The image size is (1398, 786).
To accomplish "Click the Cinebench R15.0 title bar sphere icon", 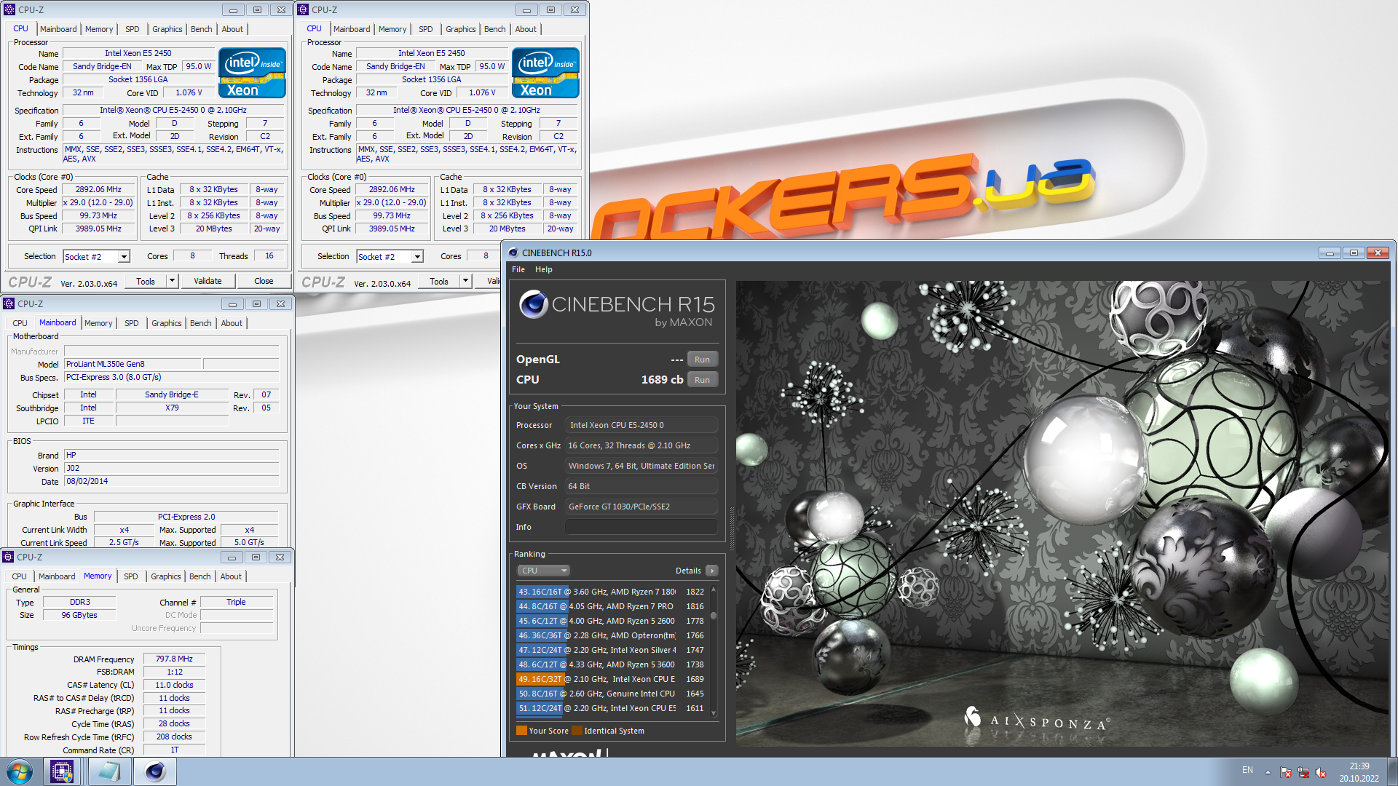I will click(x=513, y=253).
